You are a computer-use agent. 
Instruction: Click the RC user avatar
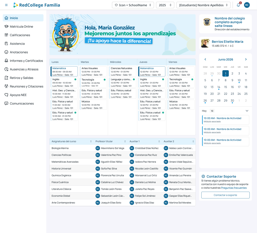point(247,5)
